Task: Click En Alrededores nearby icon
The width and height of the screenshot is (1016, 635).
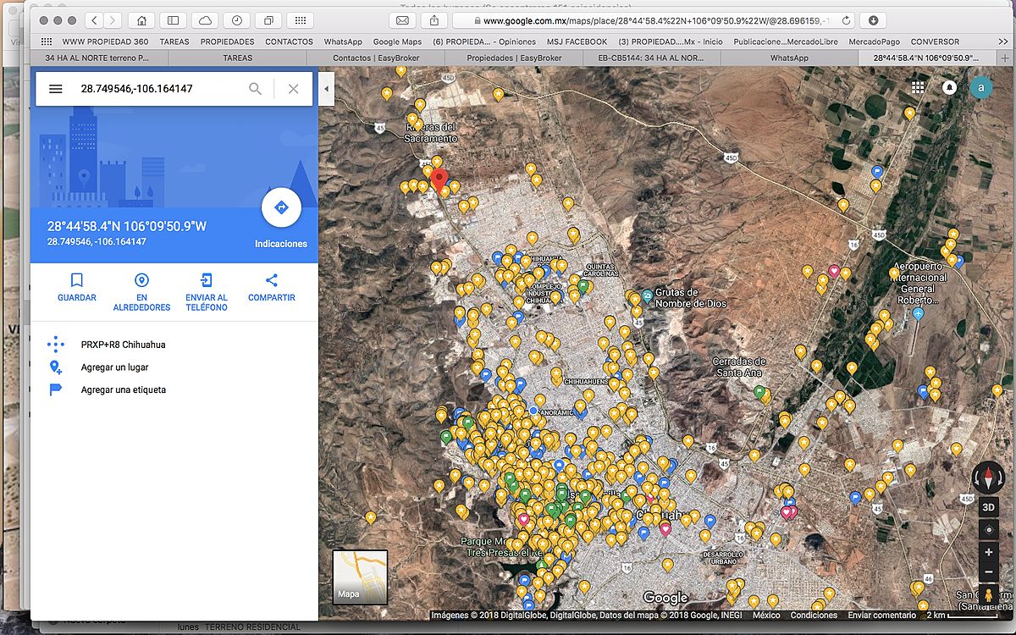Action: (x=141, y=287)
